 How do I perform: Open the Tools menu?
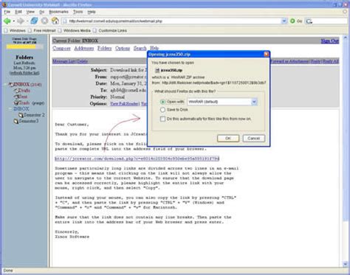[x=78, y=12]
